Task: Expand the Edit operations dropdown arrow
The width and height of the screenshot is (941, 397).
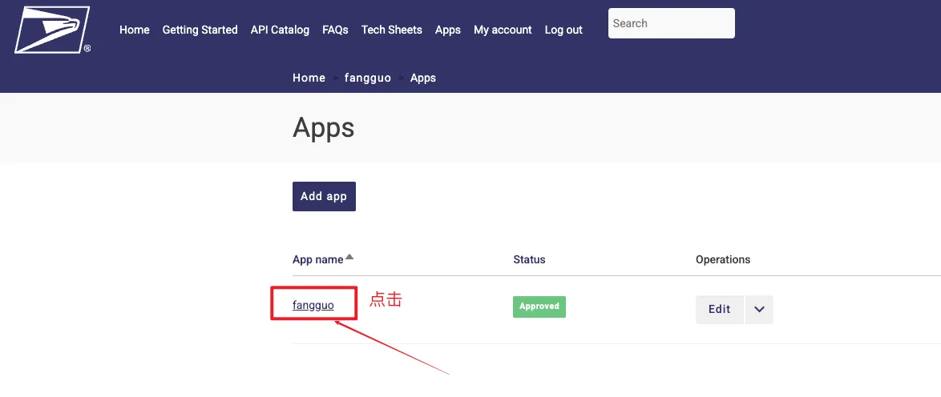Action: click(x=759, y=310)
